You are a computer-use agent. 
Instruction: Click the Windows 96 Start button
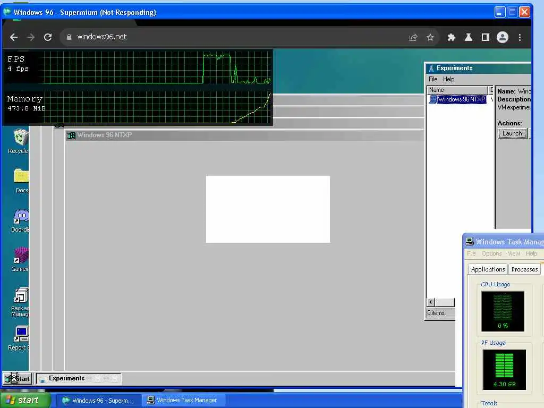(x=18, y=378)
